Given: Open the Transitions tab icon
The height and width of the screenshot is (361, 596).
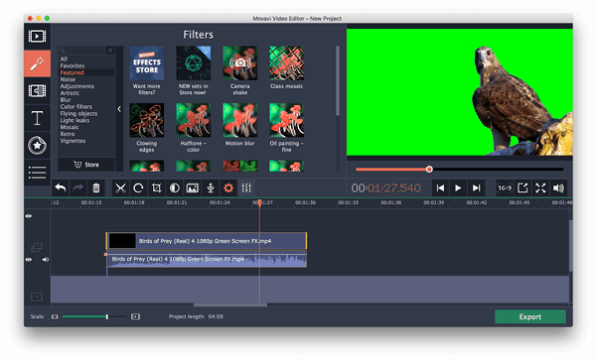Looking at the screenshot, I should tap(37, 91).
